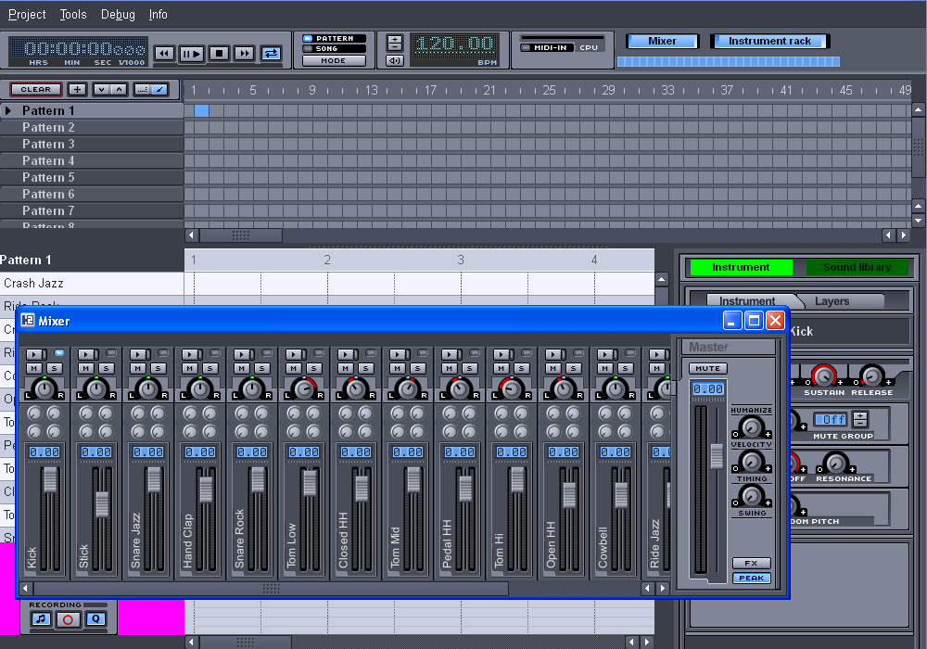Toggle the metronome speaker icon near BPM
This screenshot has height=649, width=927.
pos(394,60)
